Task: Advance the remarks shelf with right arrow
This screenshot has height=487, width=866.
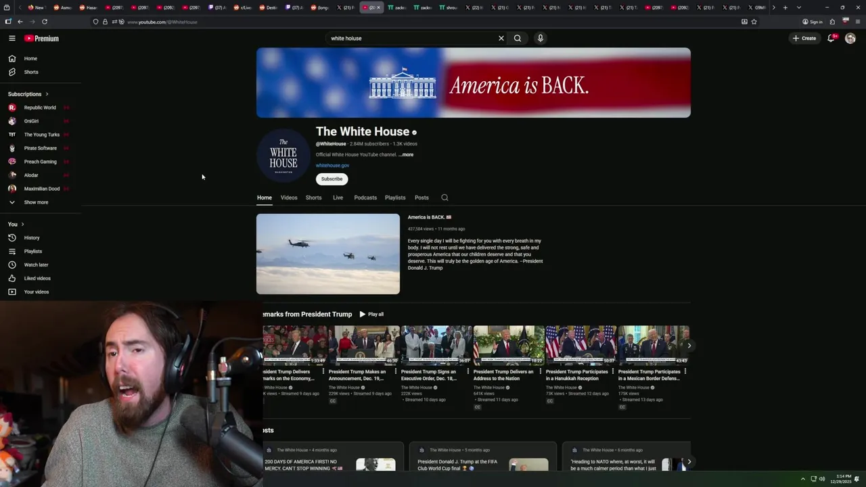Action: pos(689,346)
